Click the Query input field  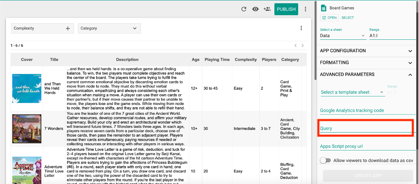click(x=366, y=129)
